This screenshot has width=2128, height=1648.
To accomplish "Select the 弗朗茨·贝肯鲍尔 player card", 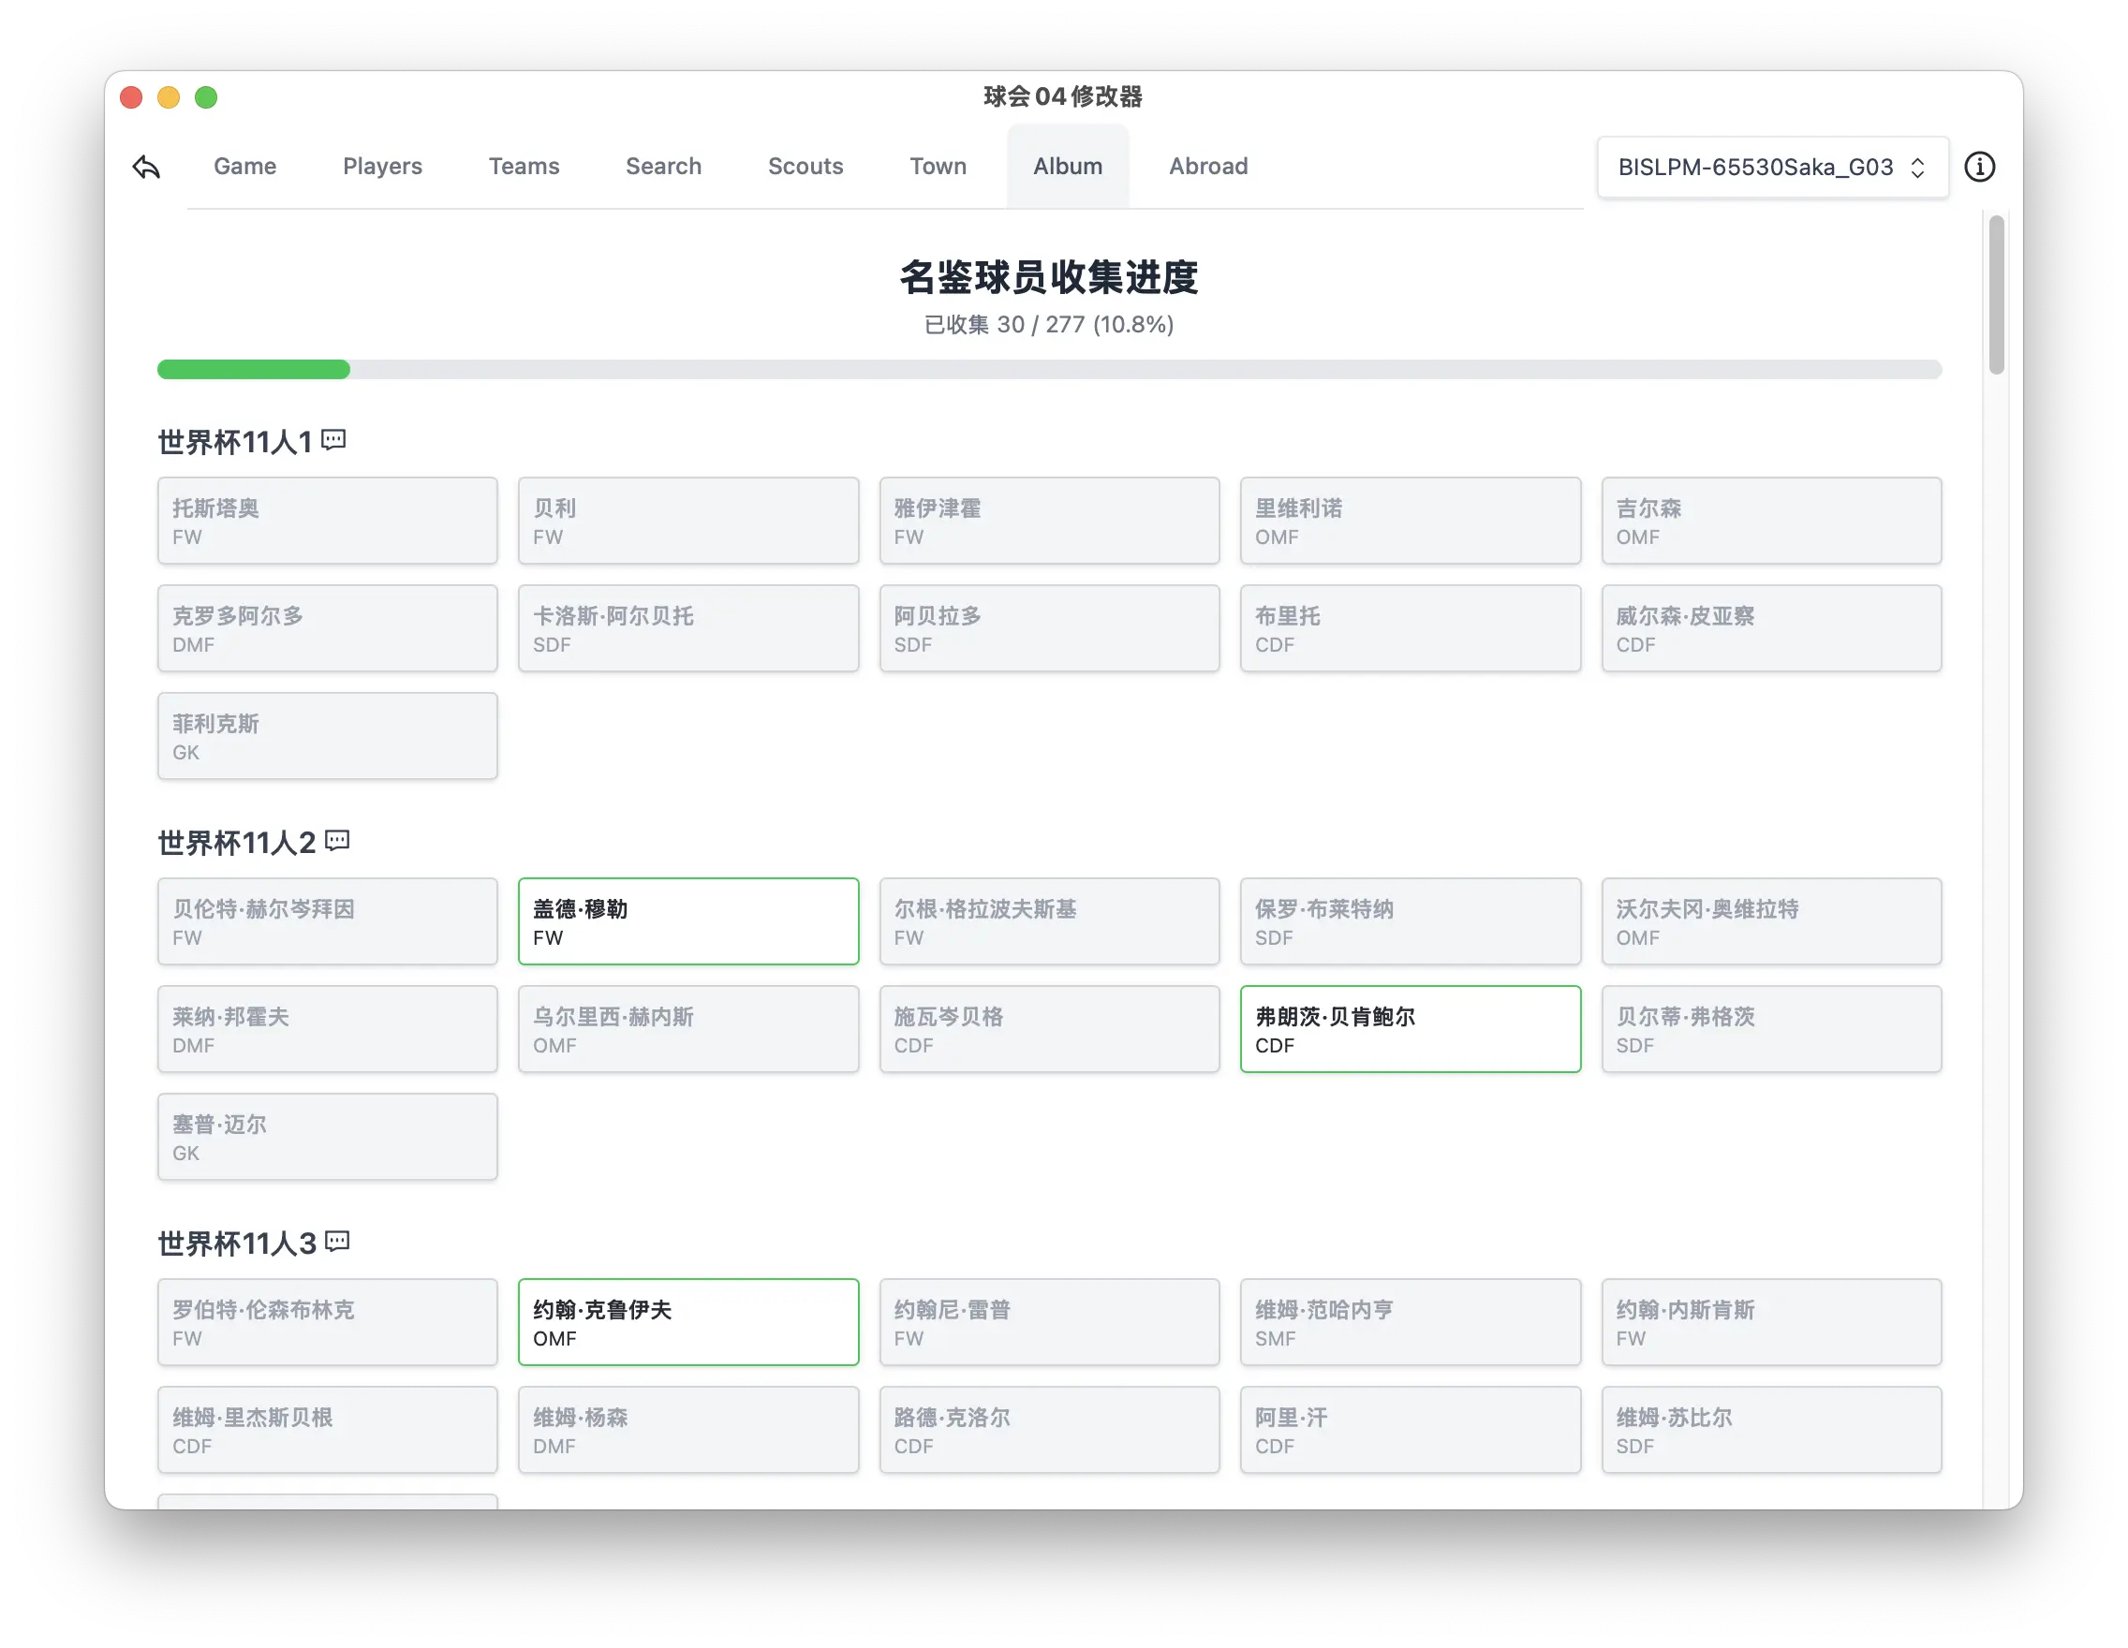I will (1410, 1029).
